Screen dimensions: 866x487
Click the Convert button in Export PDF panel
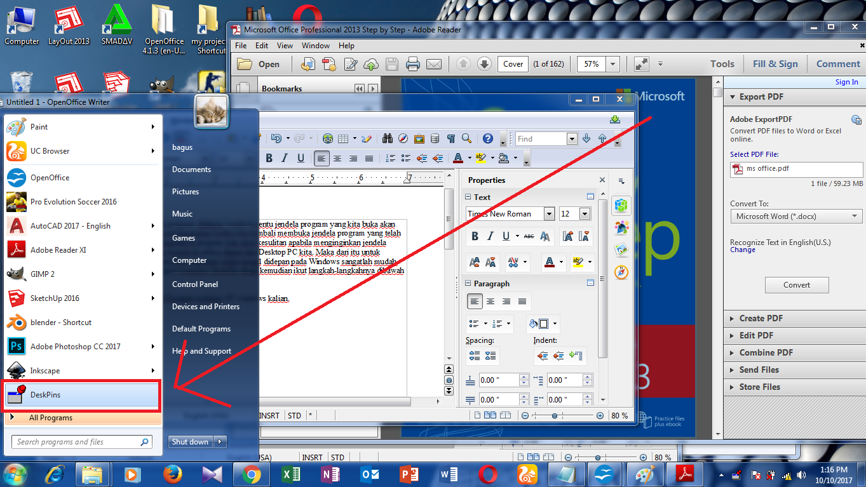(x=796, y=284)
